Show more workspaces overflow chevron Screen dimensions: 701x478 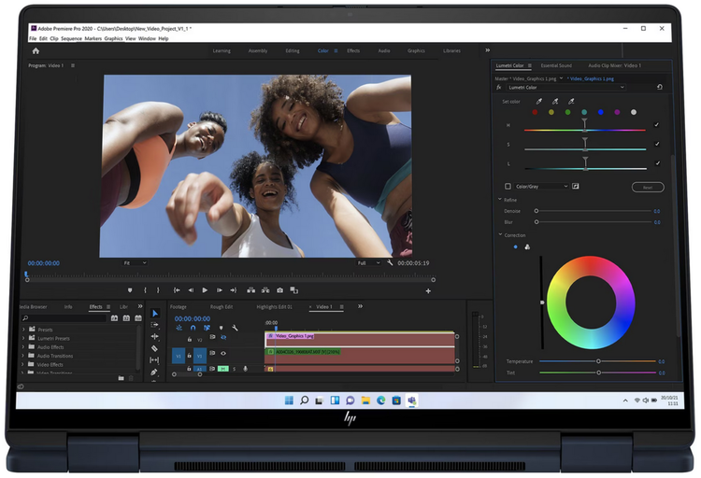coord(488,50)
